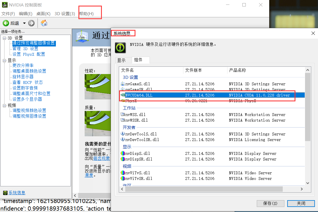Open the 桌面(K) menu

[43, 14]
